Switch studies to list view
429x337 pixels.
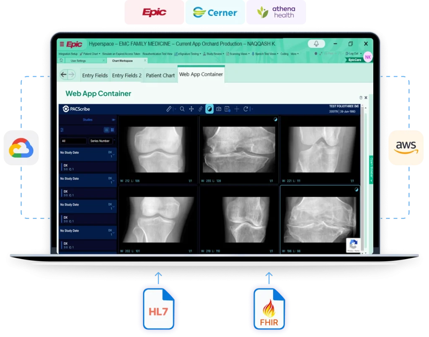point(106,130)
